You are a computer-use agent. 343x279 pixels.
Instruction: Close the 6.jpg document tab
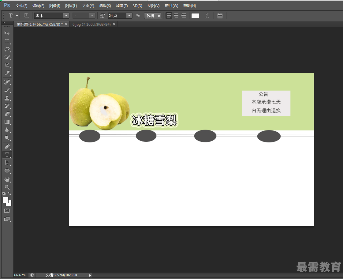click(x=114, y=24)
